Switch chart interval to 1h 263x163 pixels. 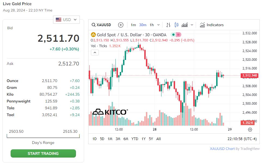pyautogui.click(x=152, y=25)
